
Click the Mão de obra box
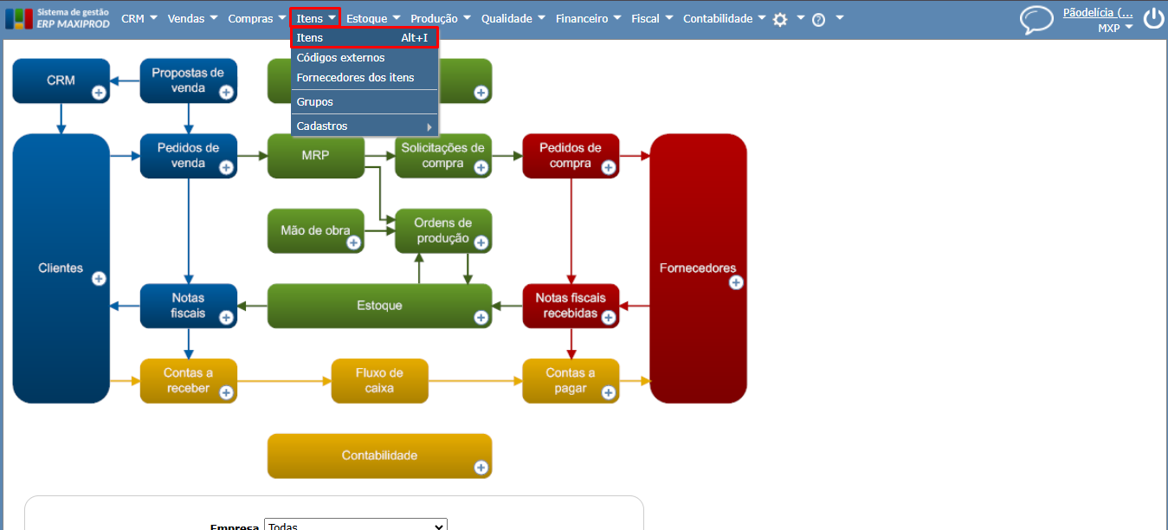coord(316,231)
